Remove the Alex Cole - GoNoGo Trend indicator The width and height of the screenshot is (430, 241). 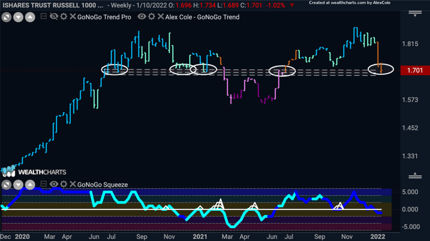pyautogui.click(x=161, y=17)
